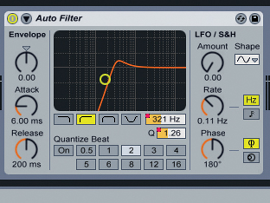Click the 200 ms release value
The width and height of the screenshot is (270, 203).
(26, 164)
